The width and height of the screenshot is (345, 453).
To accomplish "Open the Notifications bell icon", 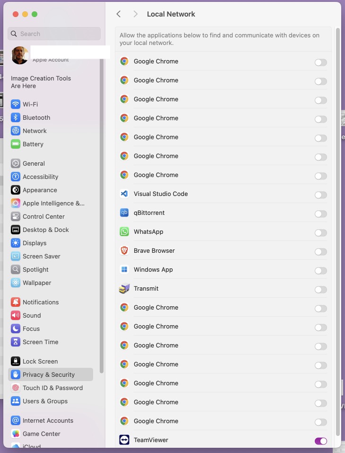I will [x=16, y=302].
